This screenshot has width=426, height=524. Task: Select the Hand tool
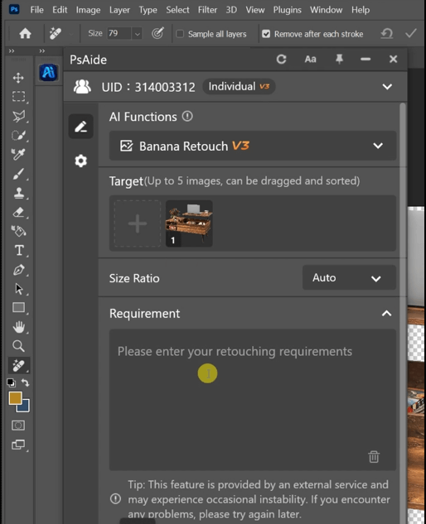[18, 327]
